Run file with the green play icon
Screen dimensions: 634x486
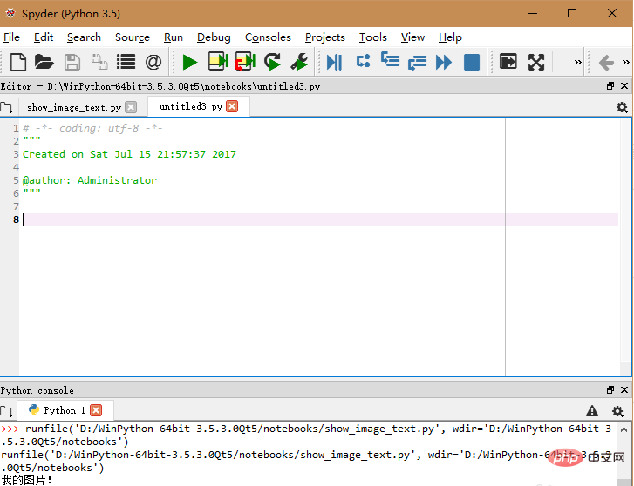(x=189, y=62)
